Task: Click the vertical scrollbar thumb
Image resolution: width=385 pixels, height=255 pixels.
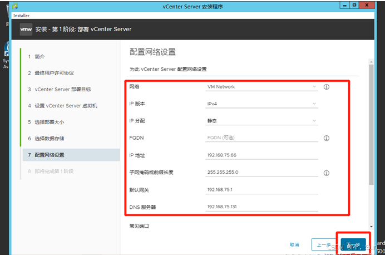Action: pyautogui.click(x=371, y=125)
